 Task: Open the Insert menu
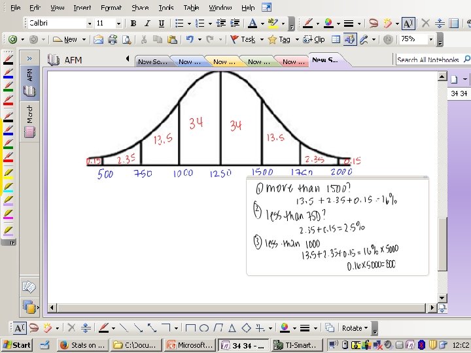coord(82,8)
